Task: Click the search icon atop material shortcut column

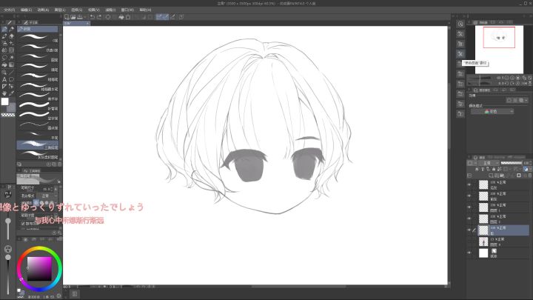Action: [460, 24]
